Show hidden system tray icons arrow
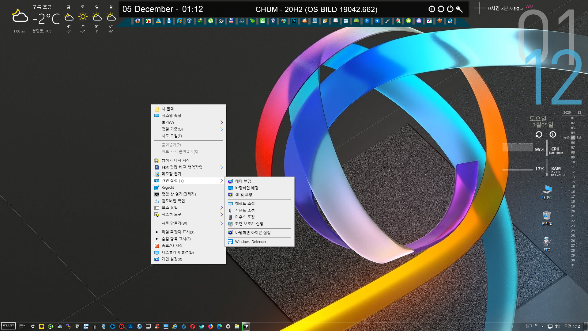 [543, 326]
